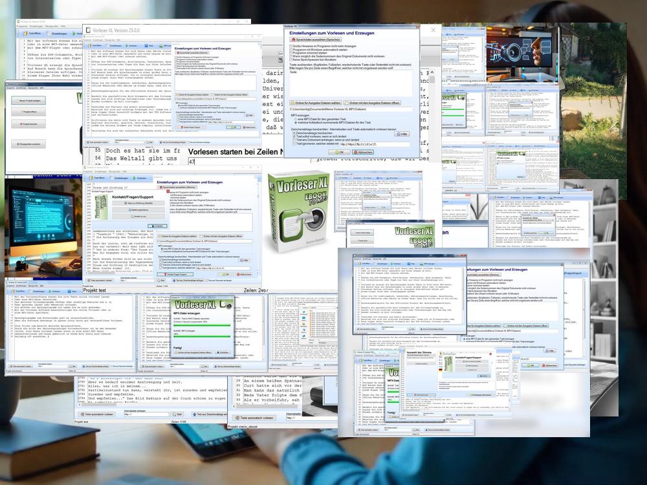
Task: Tick 'Große Hinweise im Programm nicht mehr Anzeigen' in 'Seite' dialog
Action: [291, 46]
